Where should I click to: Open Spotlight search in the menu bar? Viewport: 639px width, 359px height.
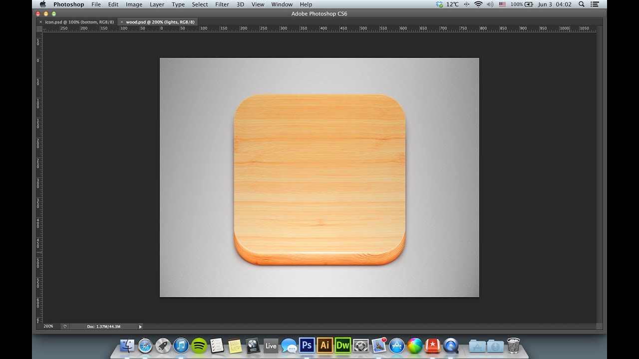click(x=582, y=4)
